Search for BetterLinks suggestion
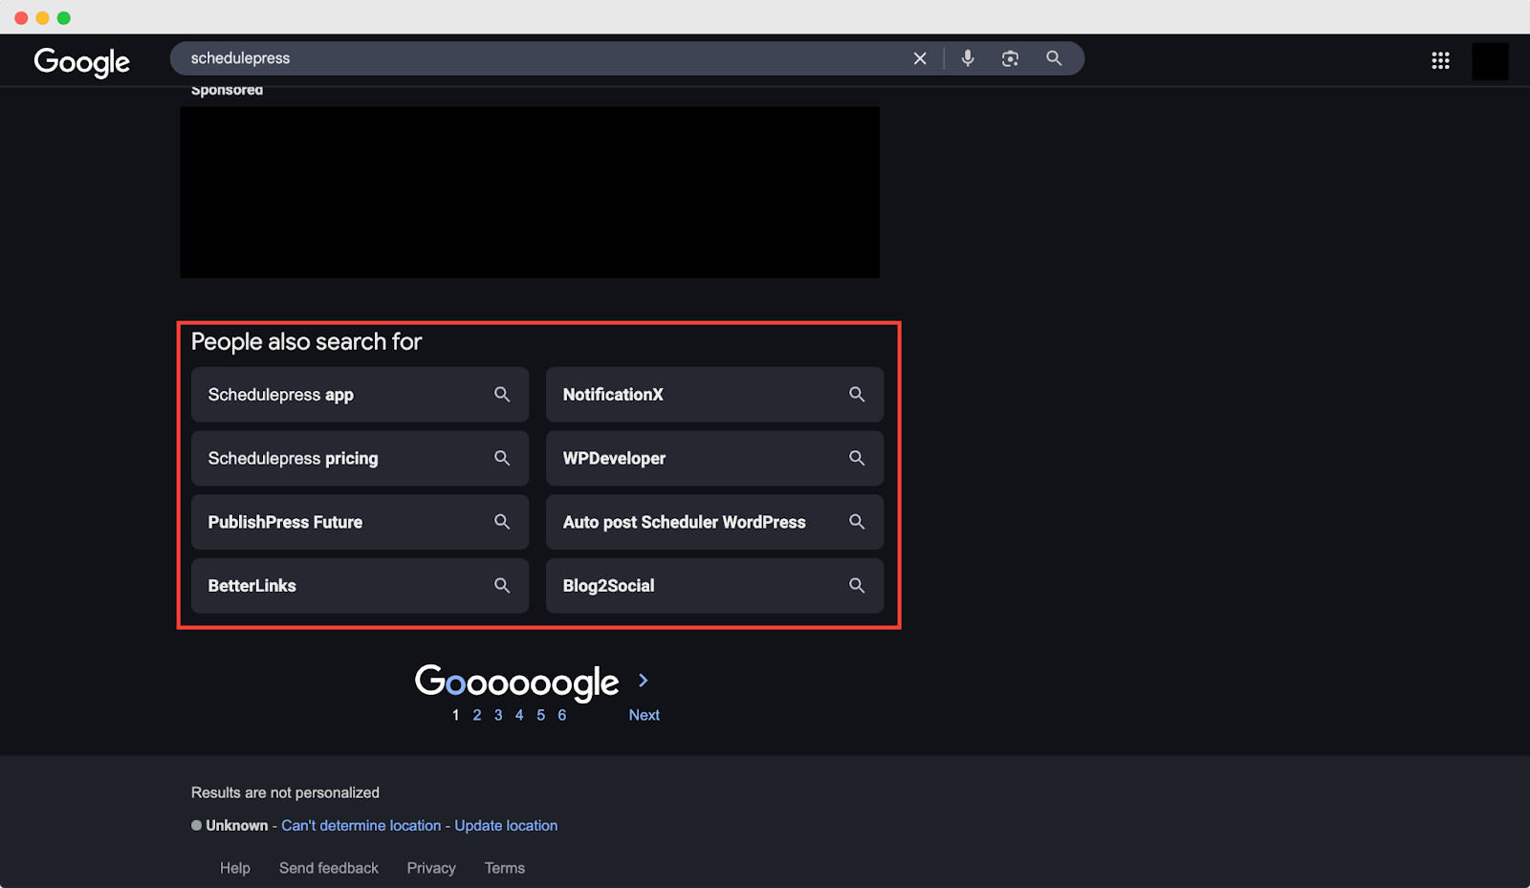Screen dimensions: 1530x888 360,586
